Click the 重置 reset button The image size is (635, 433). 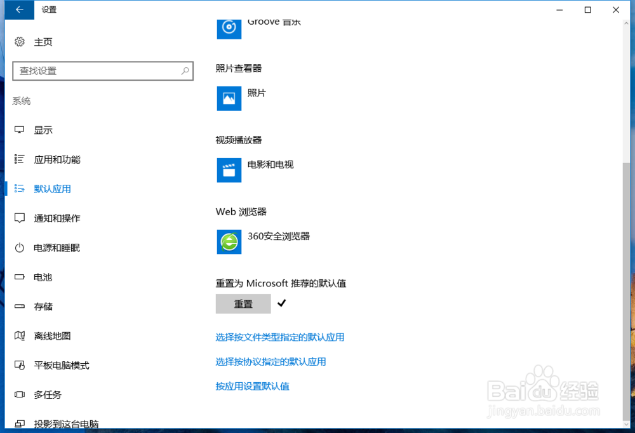tap(243, 303)
